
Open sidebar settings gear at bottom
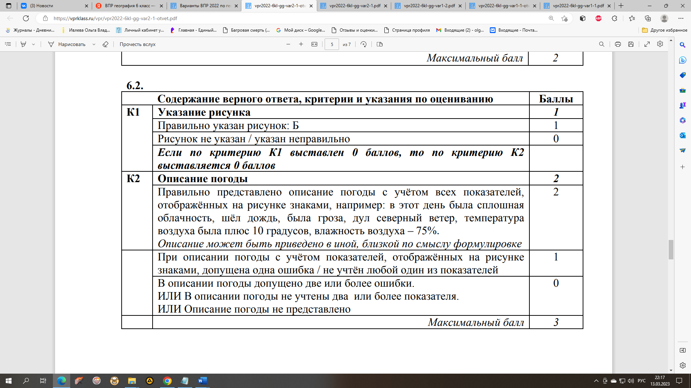(x=682, y=365)
